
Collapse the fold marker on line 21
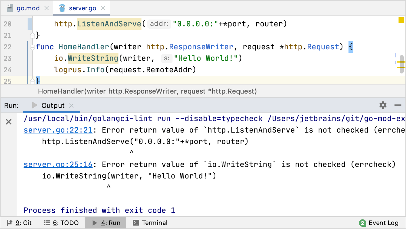pos(32,36)
